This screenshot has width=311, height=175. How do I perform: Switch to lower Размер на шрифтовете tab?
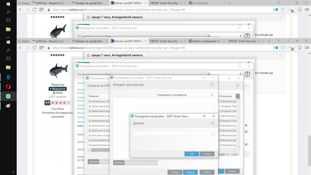click(x=89, y=41)
